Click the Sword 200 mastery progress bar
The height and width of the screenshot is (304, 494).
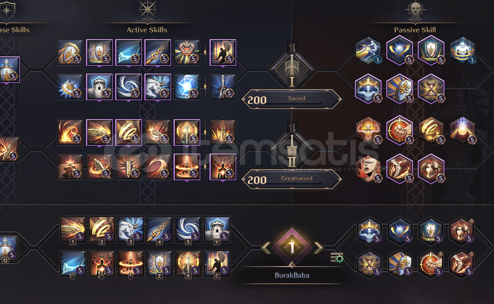pos(292,99)
